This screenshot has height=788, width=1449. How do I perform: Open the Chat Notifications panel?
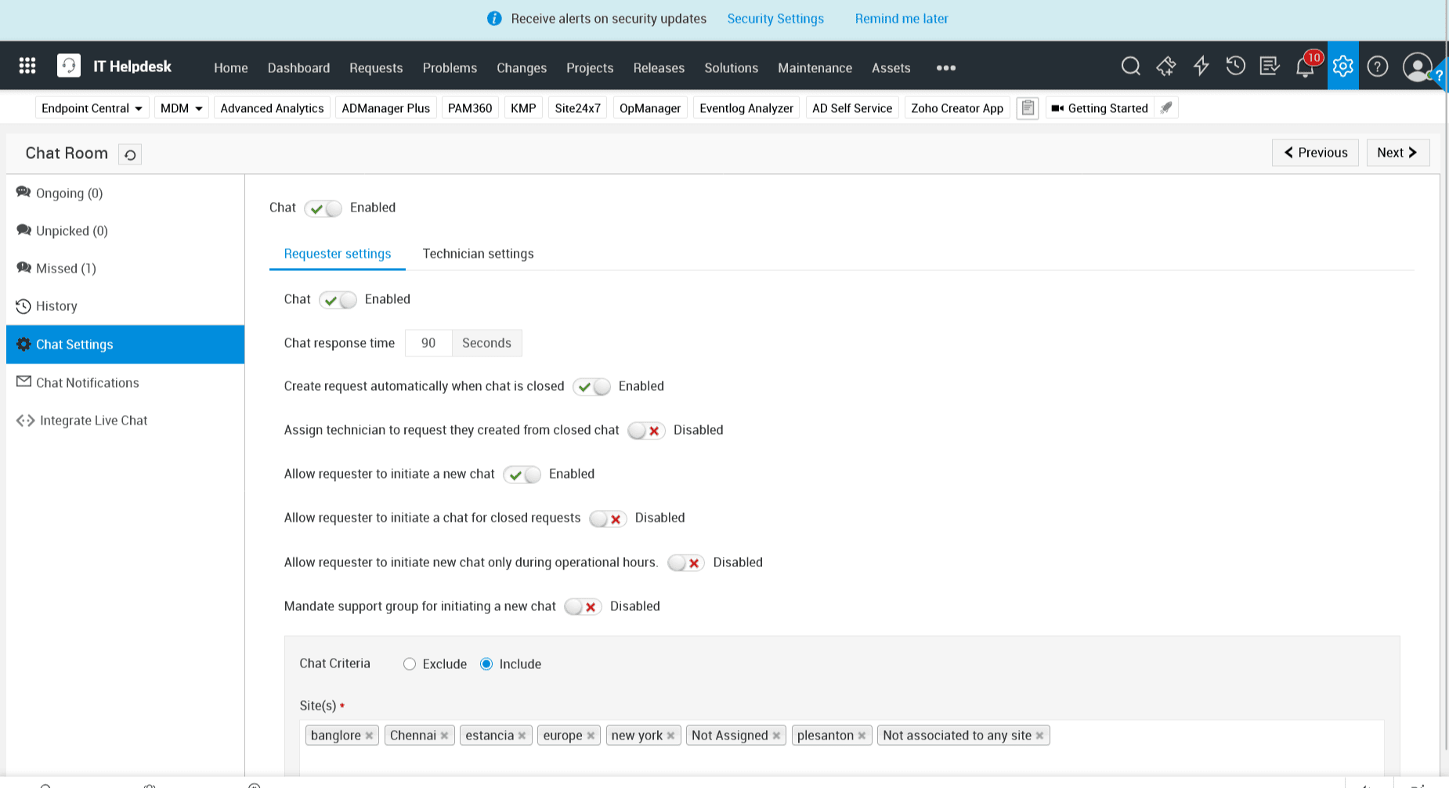[x=87, y=382]
